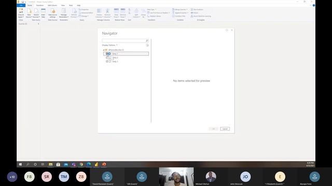The image size is (332, 186).
Task: Open the Data Type dropdown
Action: pos(151,9)
